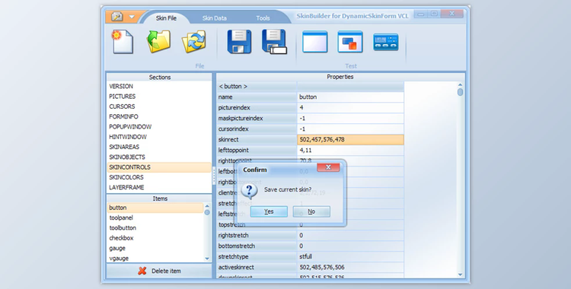Select the toolpanel item
The height and width of the screenshot is (289, 571).
[x=155, y=218]
